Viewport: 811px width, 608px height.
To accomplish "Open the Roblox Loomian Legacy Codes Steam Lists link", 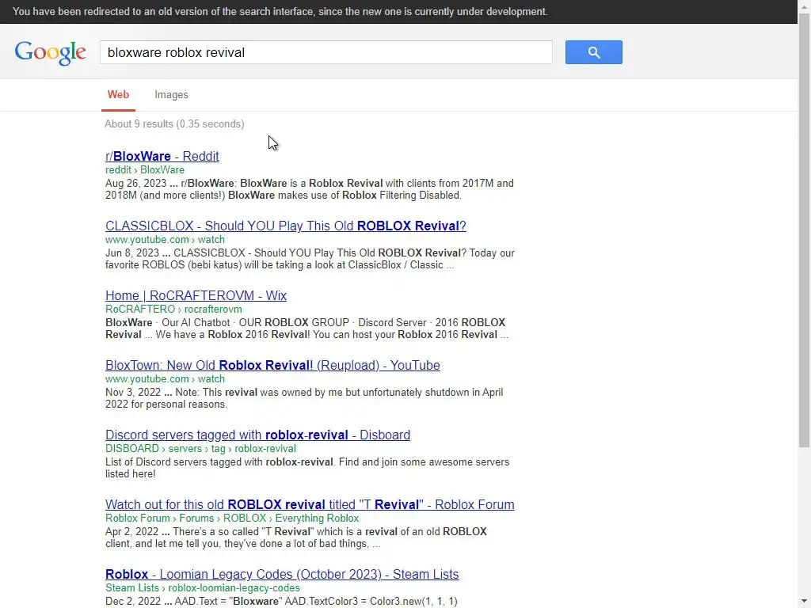I will pos(282,574).
